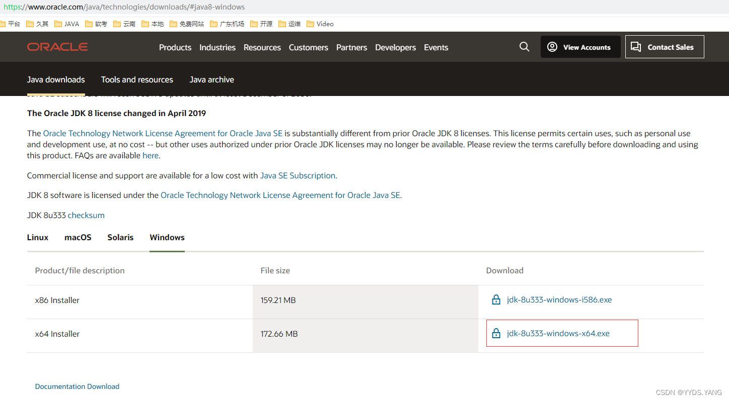Open the 平台 bookmark folder
This screenshot has width=729, height=400.
10,24
